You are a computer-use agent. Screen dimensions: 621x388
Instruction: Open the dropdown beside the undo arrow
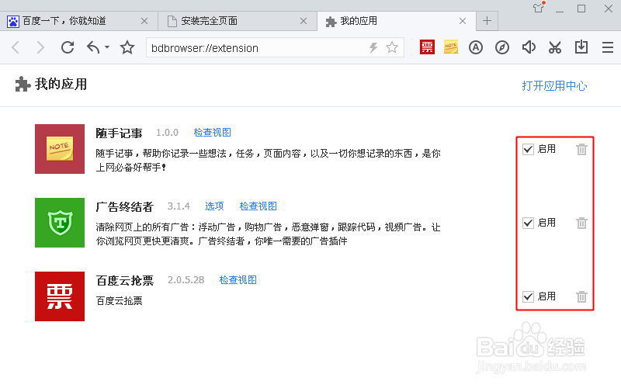tap(107, 47)
